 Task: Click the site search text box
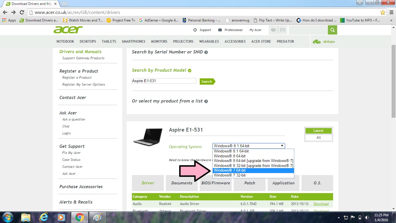point(308,30)
